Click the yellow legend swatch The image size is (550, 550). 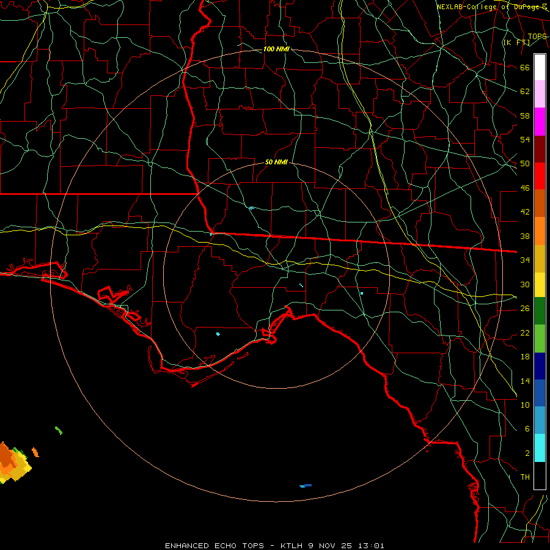(540, 285)
